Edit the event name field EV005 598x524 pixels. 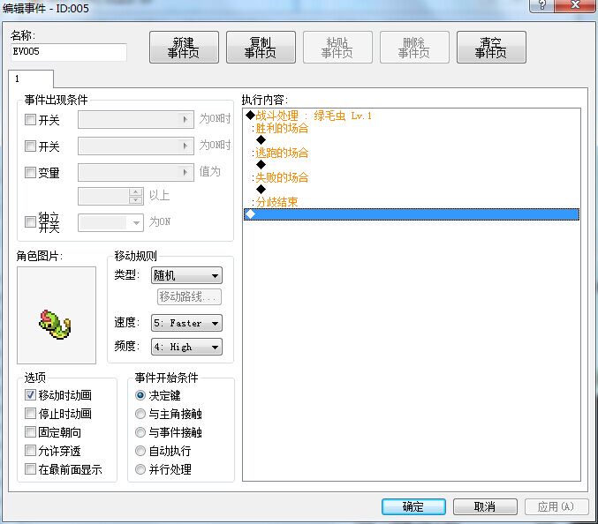(x=69, y=52)
